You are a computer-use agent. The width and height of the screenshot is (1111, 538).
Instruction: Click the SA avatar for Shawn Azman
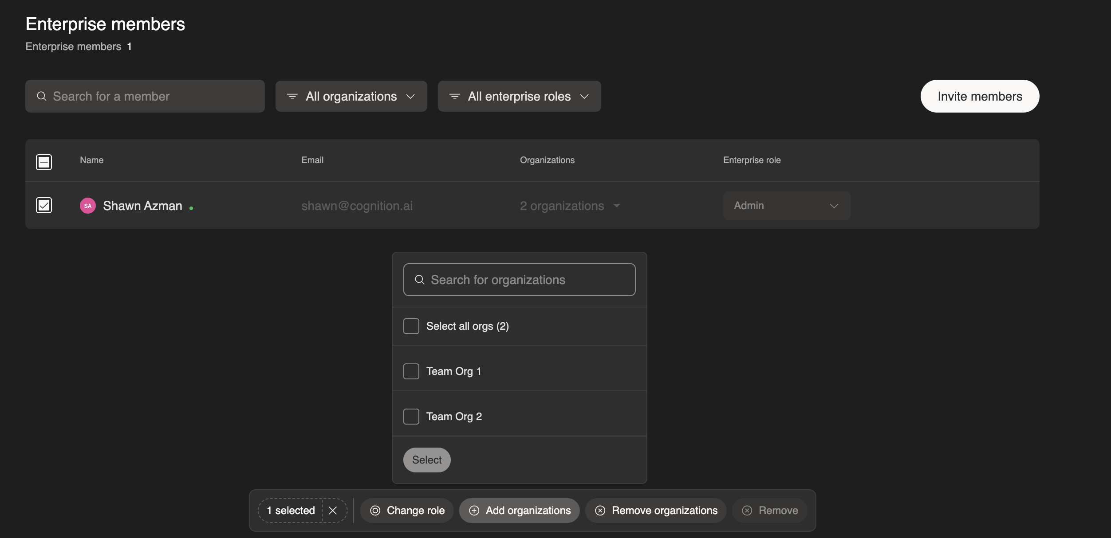tap(88, 206)
